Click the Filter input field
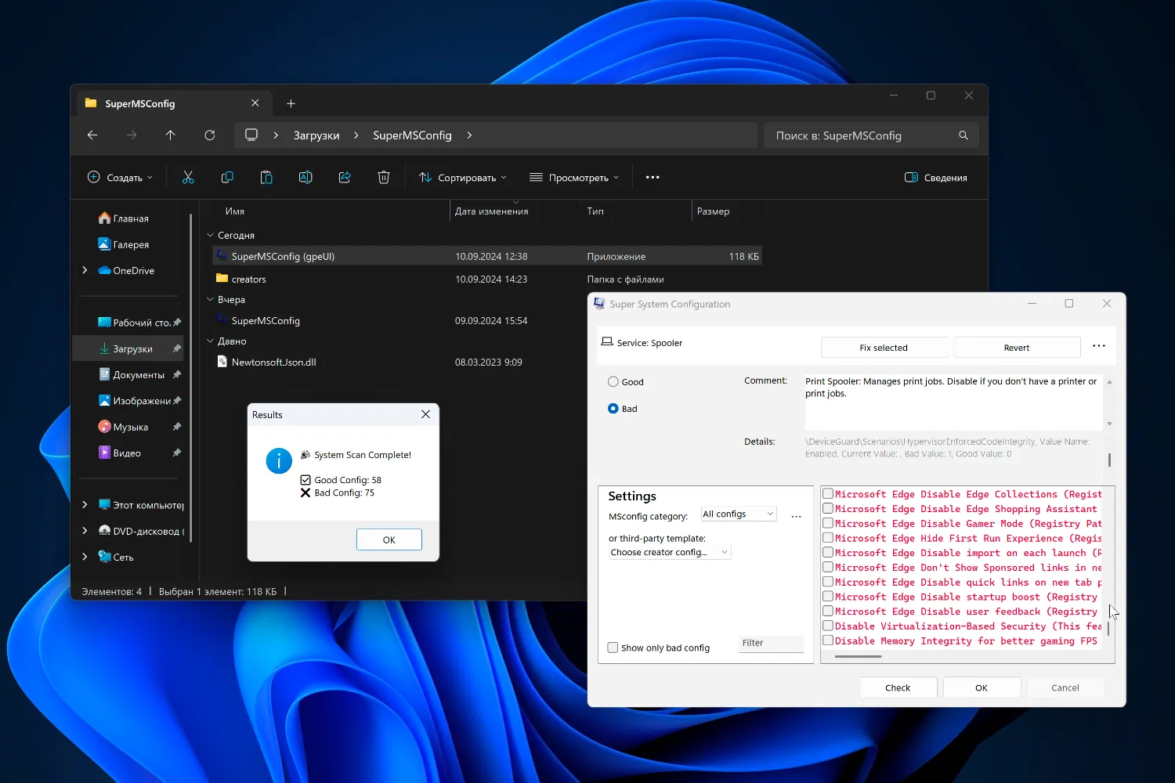Image resolution: width=1175 pixels, height=783 pixels. coord(771,643)
